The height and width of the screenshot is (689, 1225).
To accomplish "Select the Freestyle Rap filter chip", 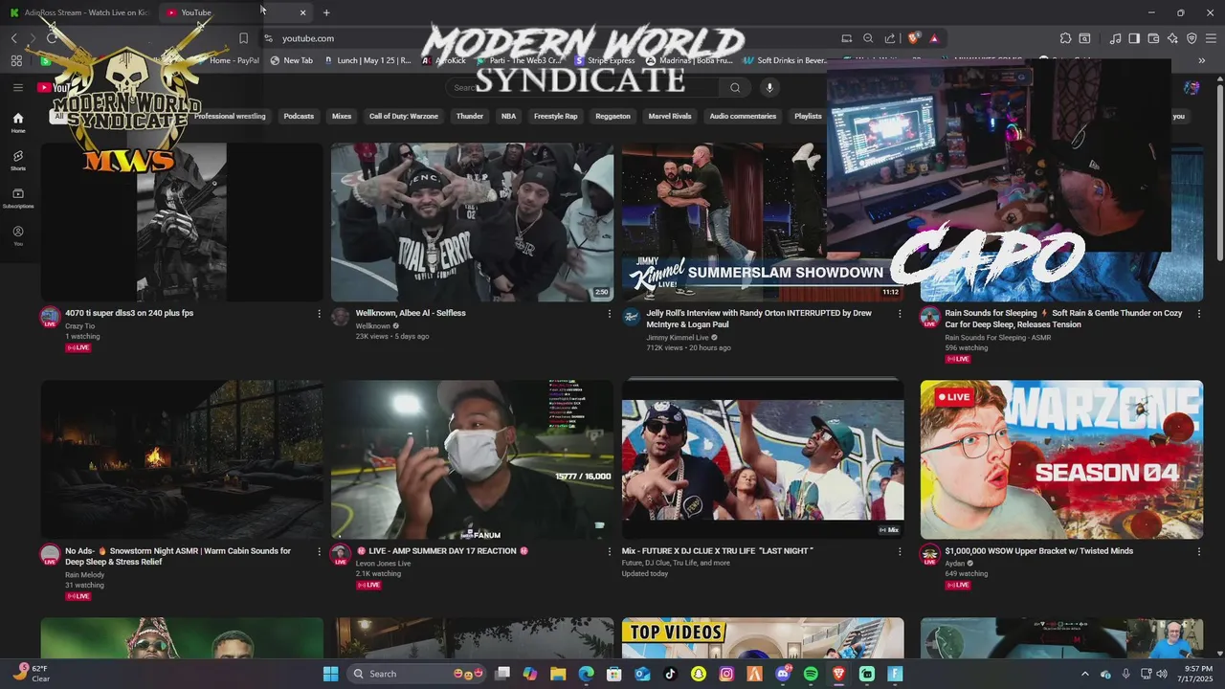I will pos(556,116).
